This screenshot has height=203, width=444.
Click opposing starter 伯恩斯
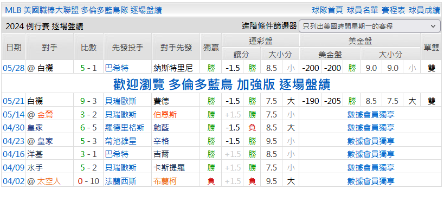pos(165,115)
